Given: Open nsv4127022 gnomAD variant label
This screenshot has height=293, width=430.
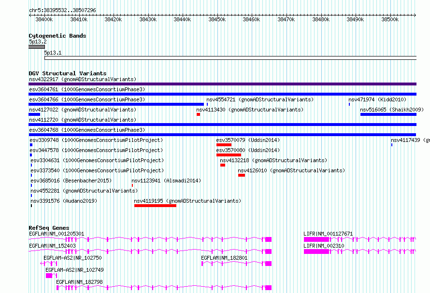Looking at the screenshot, I should pyautogui.click(x=83, y=110).
